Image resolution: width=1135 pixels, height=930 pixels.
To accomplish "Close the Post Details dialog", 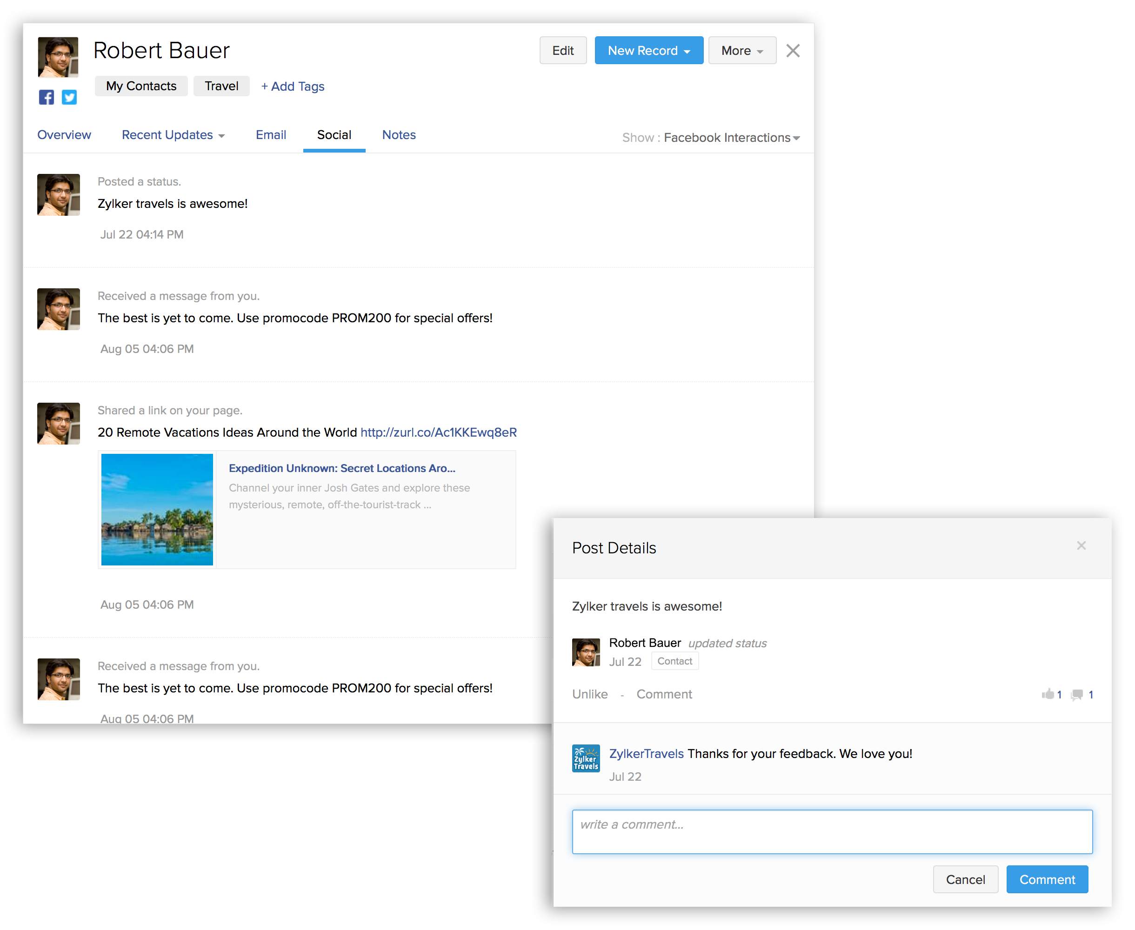I will tap(1081, 545).
